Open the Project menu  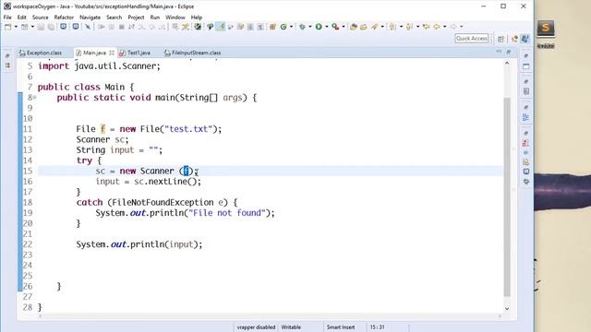coord(136,18)
